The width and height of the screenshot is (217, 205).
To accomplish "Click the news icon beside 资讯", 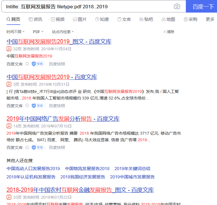I will coord(31,19).
